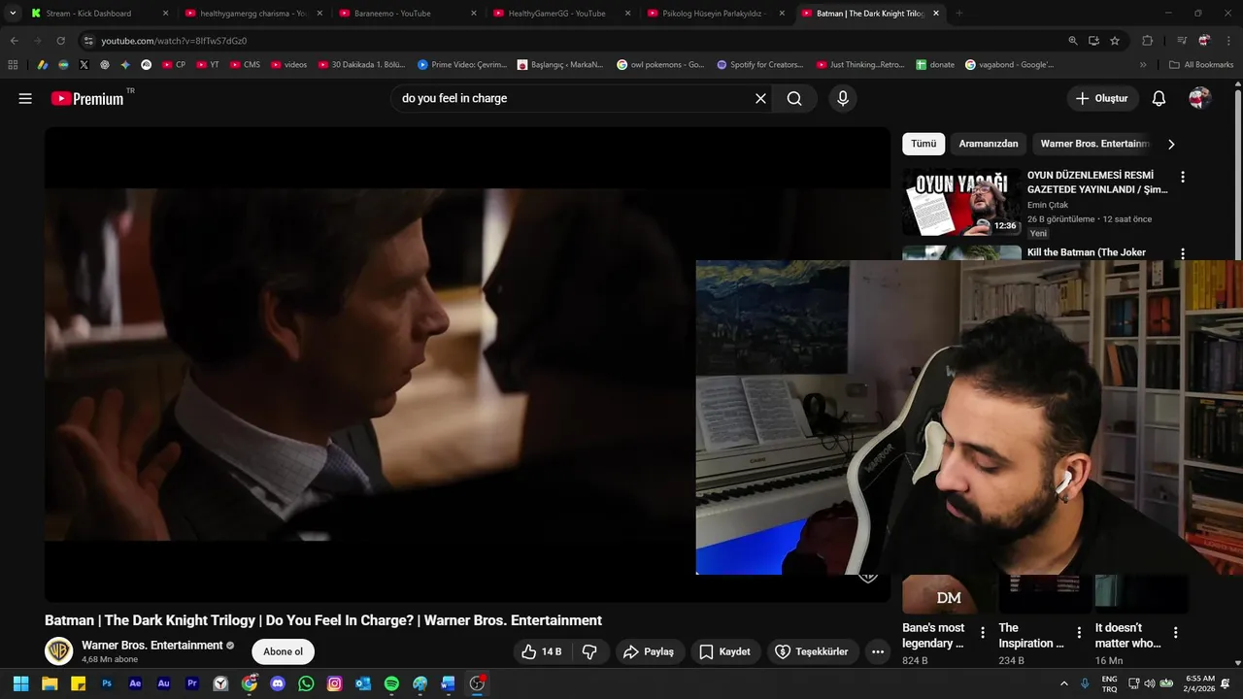This screenshot has width=1243, height=699.
Task: Open options for OYUN DÜZENLEMESİ video
Action: [1183, 177]
